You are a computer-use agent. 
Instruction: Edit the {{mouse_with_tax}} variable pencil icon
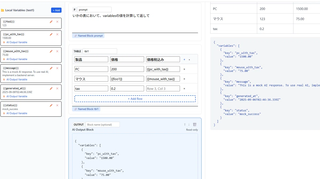click(x=51, y=51)
